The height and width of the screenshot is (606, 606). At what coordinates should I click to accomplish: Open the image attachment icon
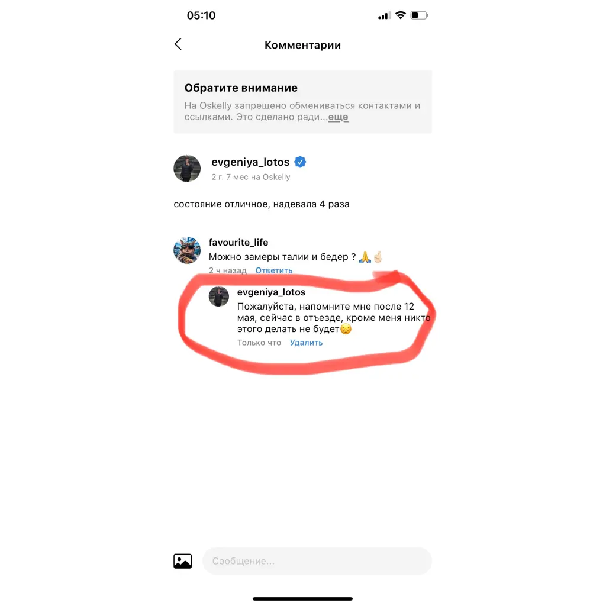pyautogui.click(x=182, y=561)
